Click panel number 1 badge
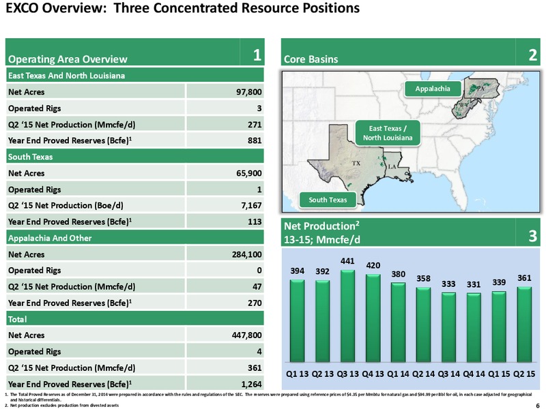 pyautogui.click(x=257, y=55)
